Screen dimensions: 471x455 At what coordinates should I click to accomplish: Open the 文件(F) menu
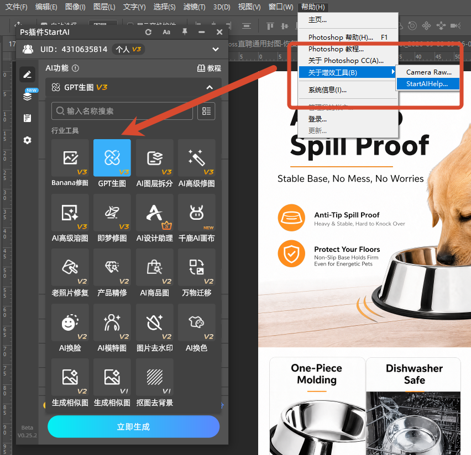(x=16, y=7)
